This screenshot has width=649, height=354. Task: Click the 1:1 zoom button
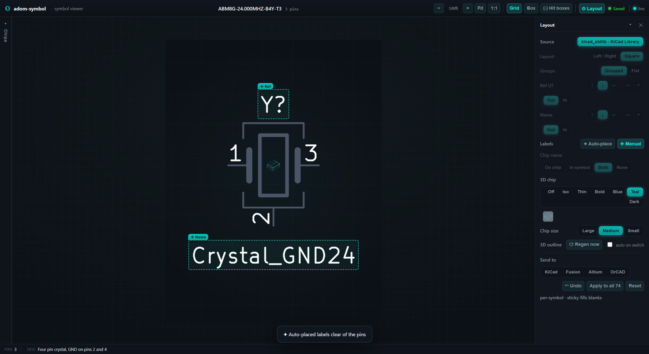pyautogui.click(x=494, y=8)
